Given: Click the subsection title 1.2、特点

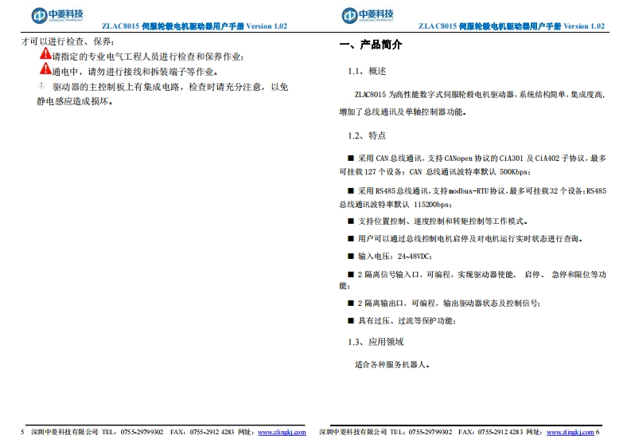Looking at the screenshot, I should click(x=368, y=135).
